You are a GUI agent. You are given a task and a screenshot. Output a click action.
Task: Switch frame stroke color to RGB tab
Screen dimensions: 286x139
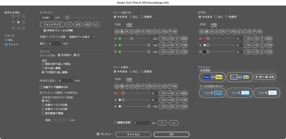pyautogui.click(x=118, y=79)
